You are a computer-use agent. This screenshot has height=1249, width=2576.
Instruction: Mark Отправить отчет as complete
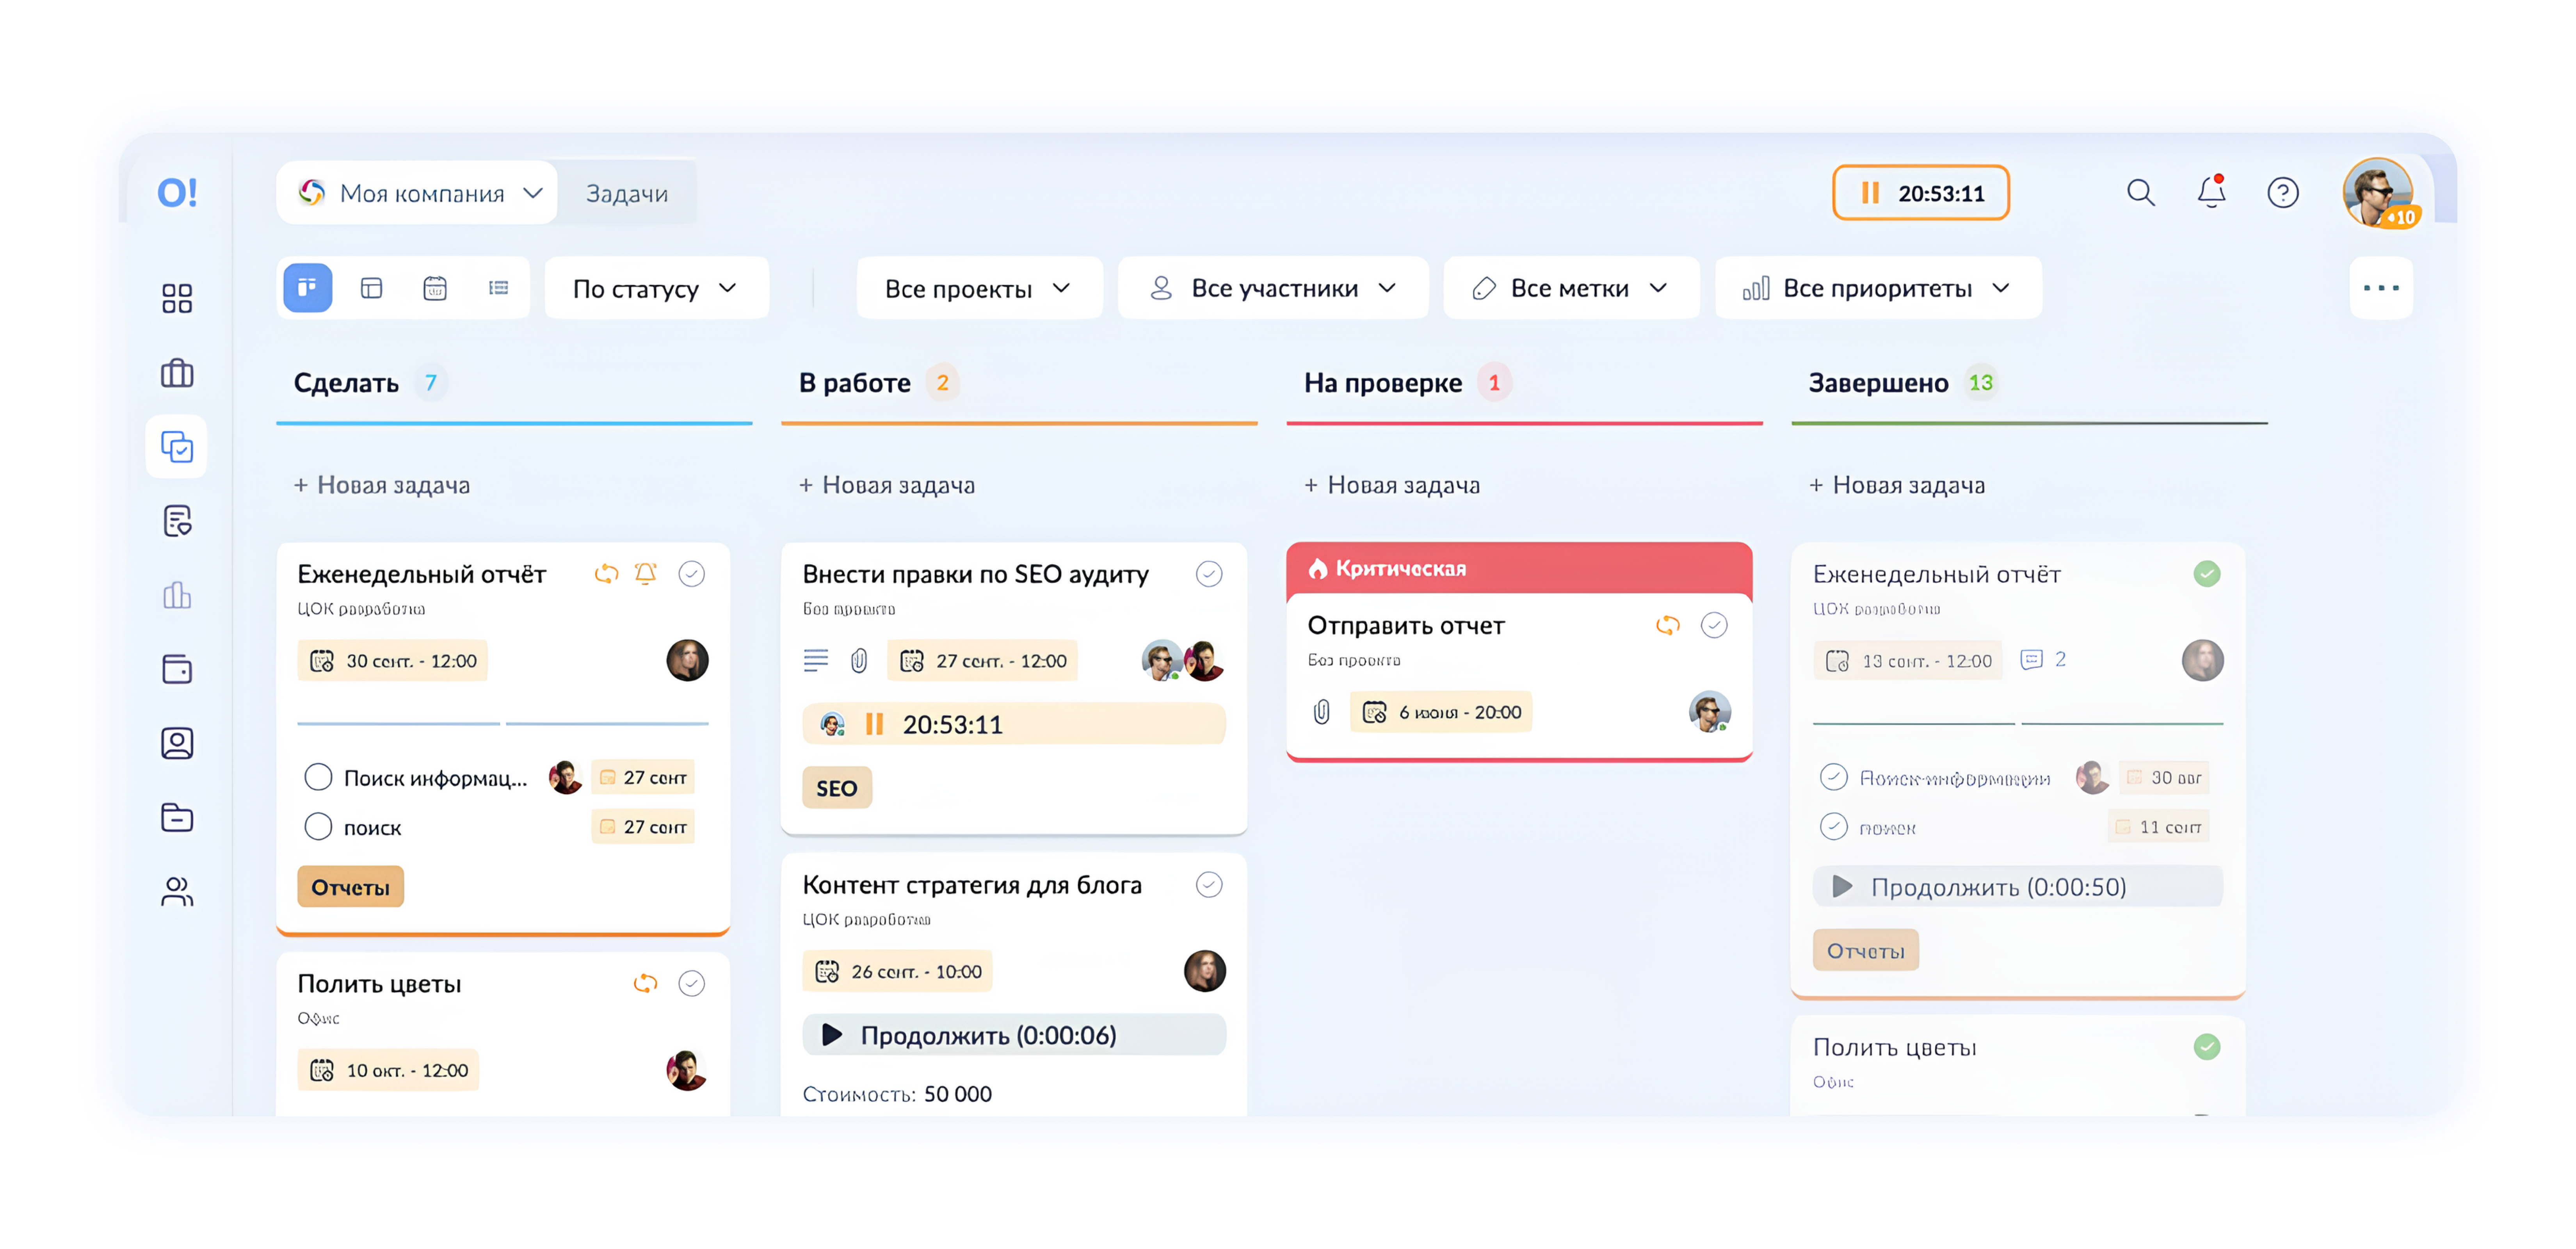pyautogui.click(x=1714, y=625)
